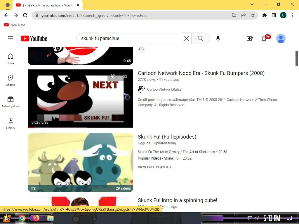Image resolution: width=299 pixels, height=224 pixels.
Task: Click the 5:13 AM taskbar clock
Action: (x=272, y=218)
